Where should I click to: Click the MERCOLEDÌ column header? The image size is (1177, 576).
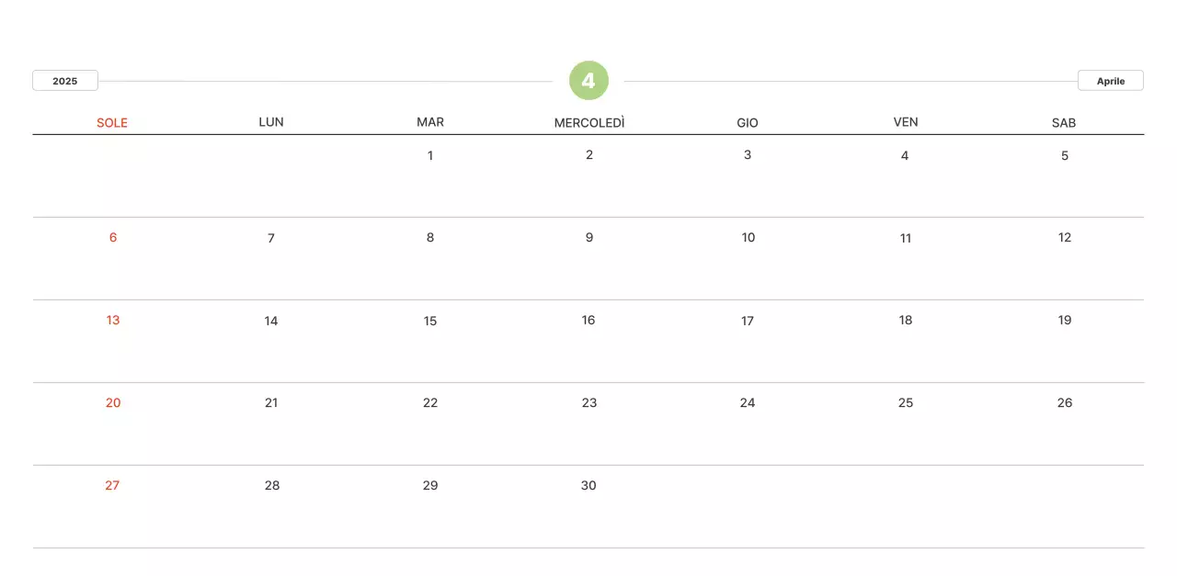589,122
